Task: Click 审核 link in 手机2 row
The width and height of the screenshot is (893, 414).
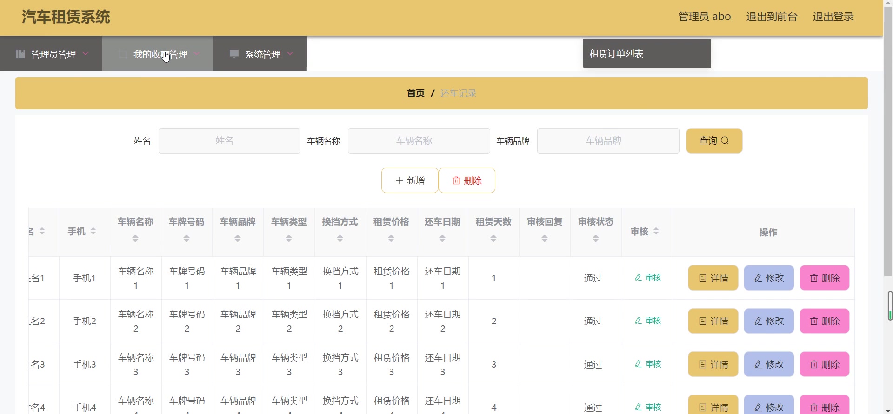Action: [648, 321]
